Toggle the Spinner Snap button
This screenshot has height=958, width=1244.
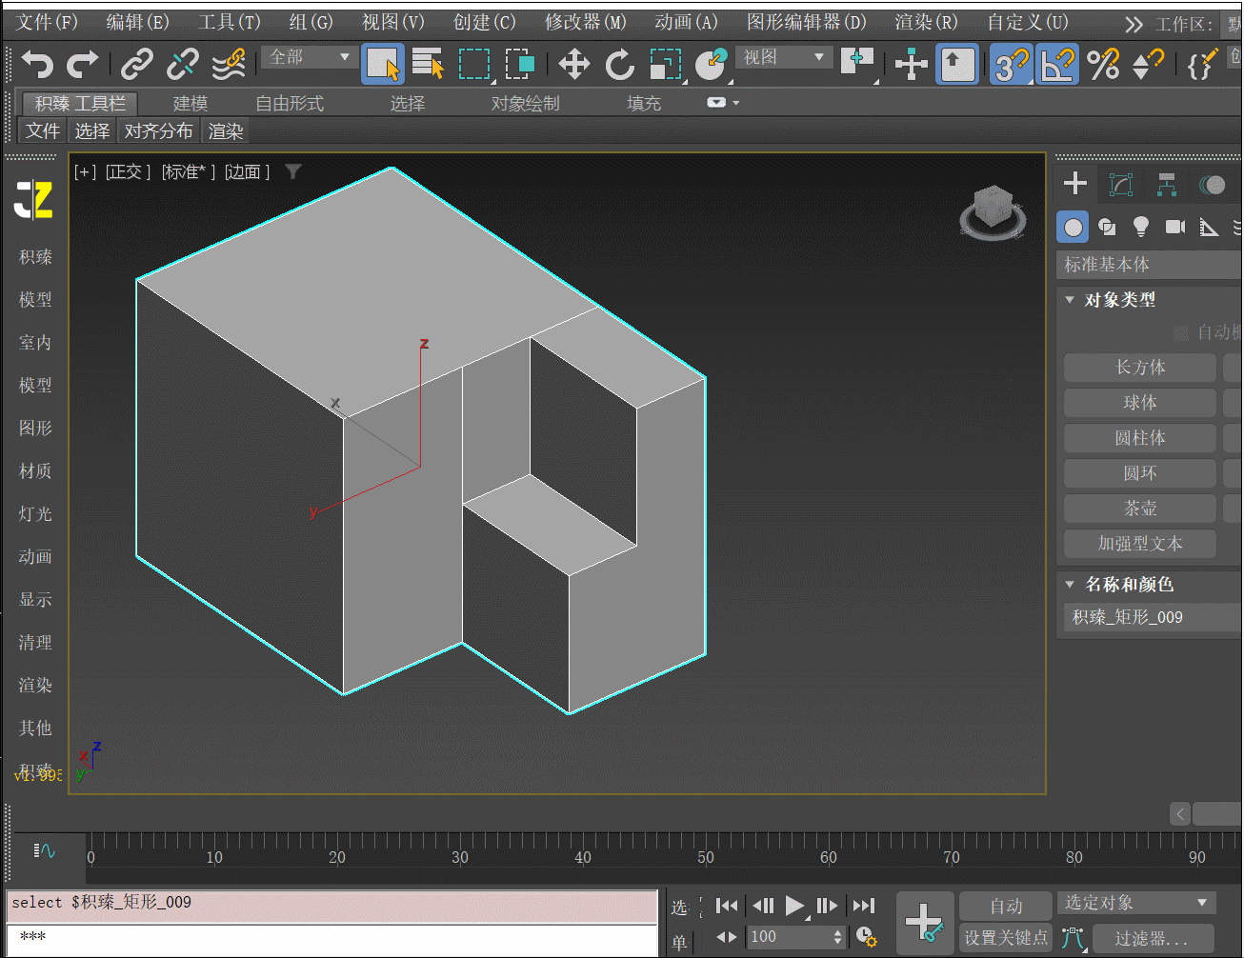click(1148, 65)
